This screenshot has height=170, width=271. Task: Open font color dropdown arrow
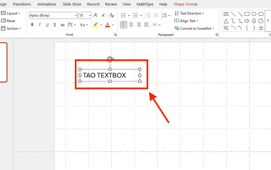[x=113, y=25]
